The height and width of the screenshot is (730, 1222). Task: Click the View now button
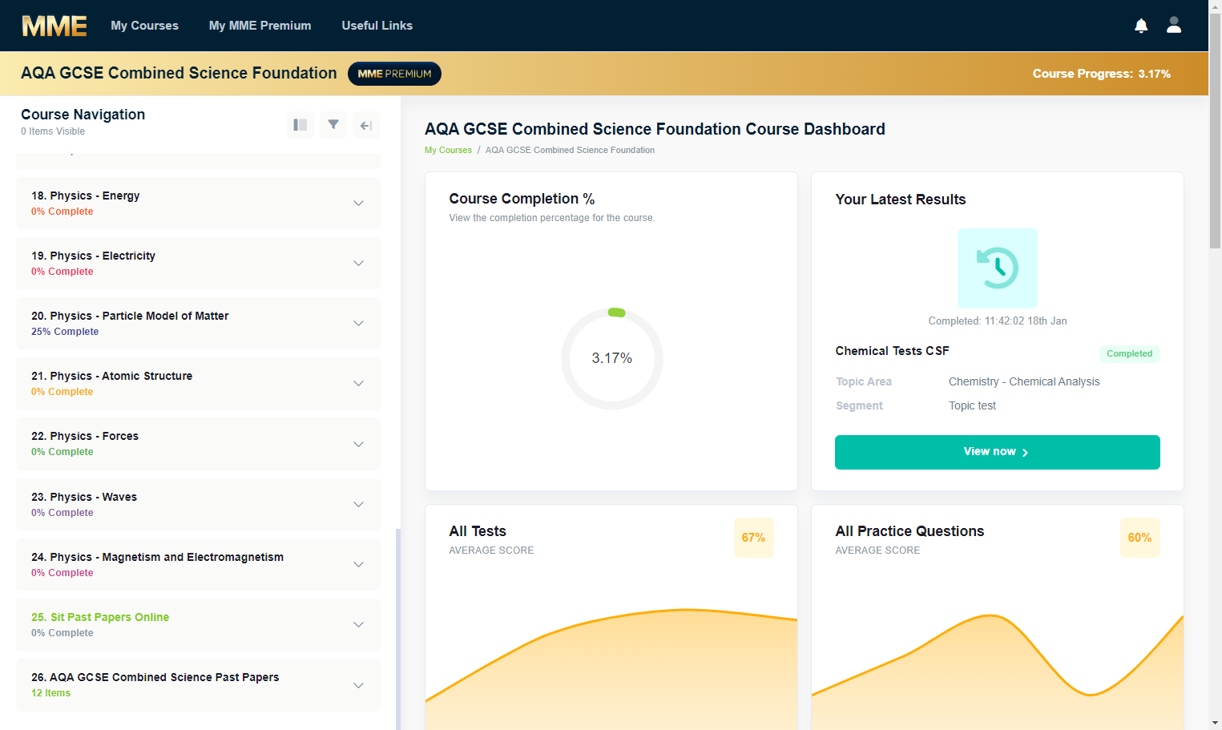(x=998, y=452)
